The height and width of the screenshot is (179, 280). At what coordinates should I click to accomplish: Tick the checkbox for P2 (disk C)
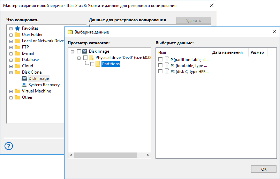tap(160, 71)
